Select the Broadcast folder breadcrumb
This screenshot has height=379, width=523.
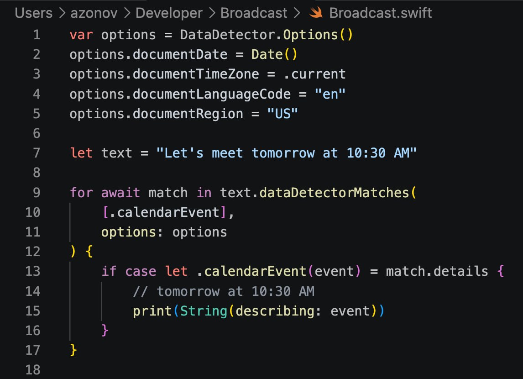click(254, 13)
